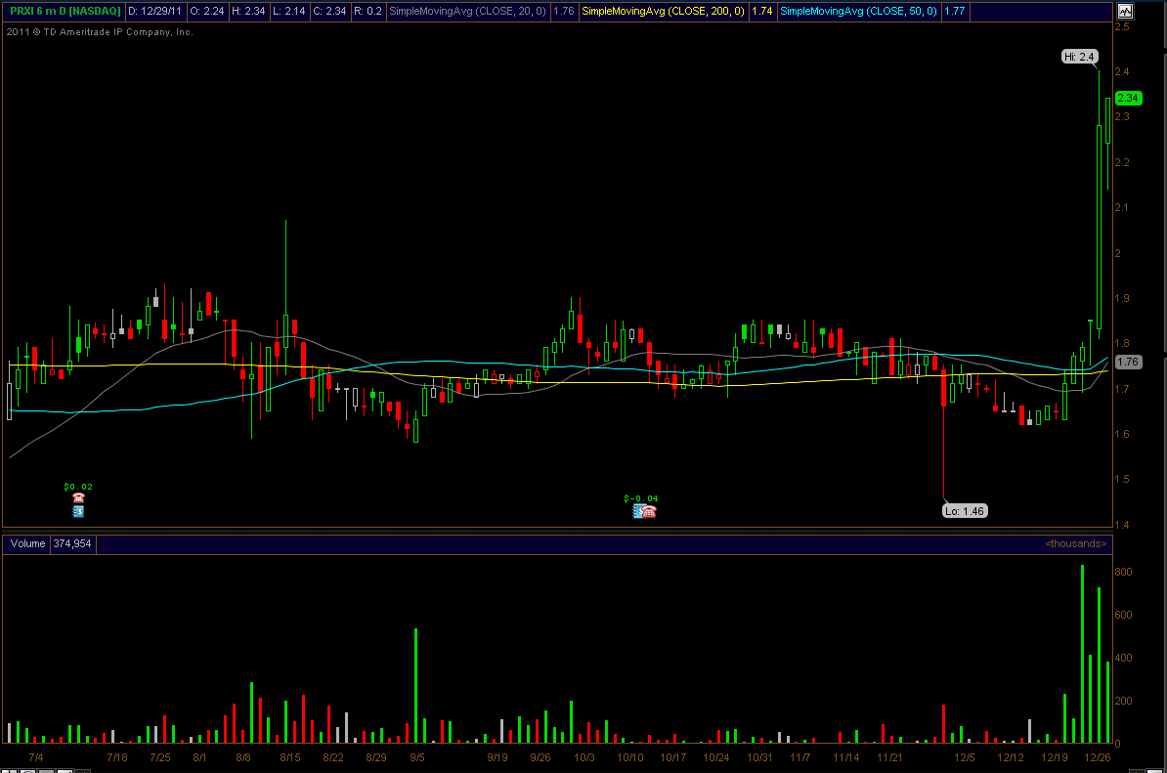This screenshot has width=1167, height=773.
Task: Click the 374,954 volume value
Action: 72,544
